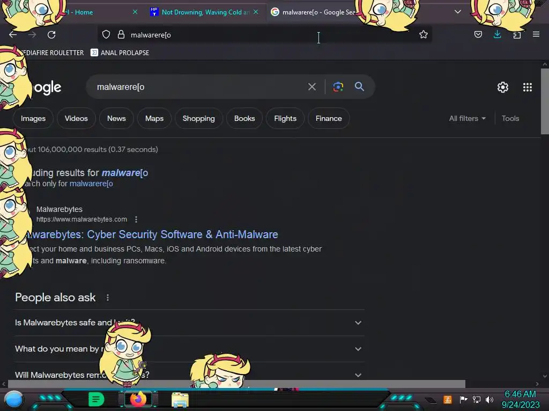Image resolution: width=549 pixels, height=411 pixels.
Task: Open the Firefox hamburger menu
Action: 536,34
